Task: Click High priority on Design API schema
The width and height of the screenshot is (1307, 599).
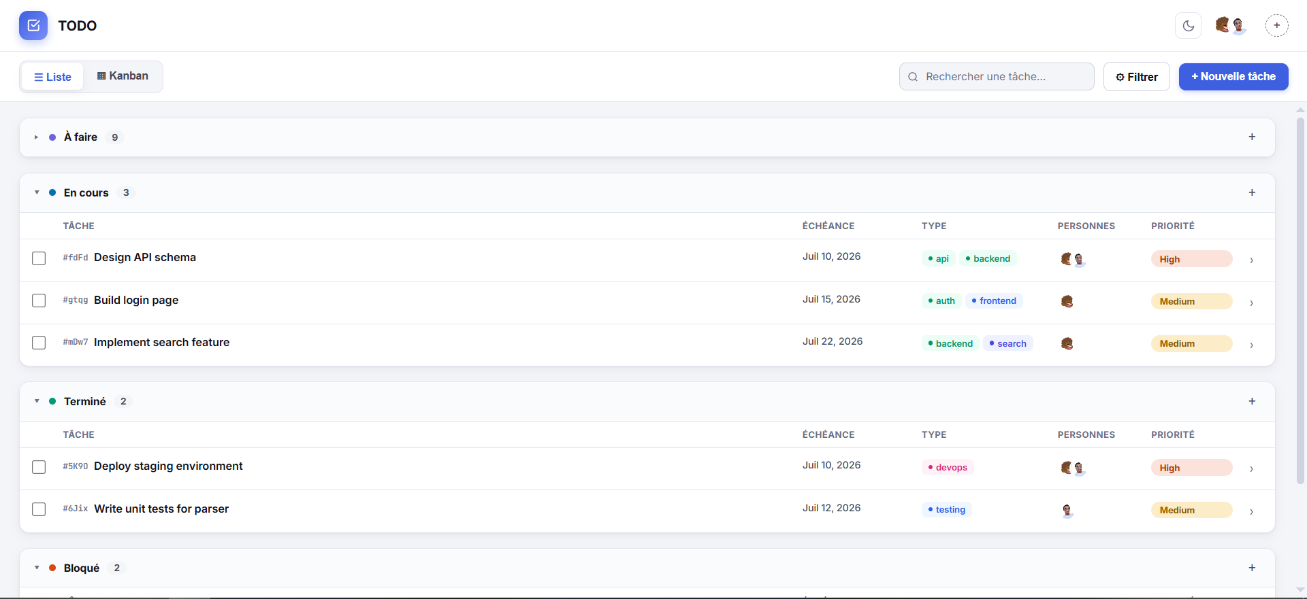Action: (1191, 259)
